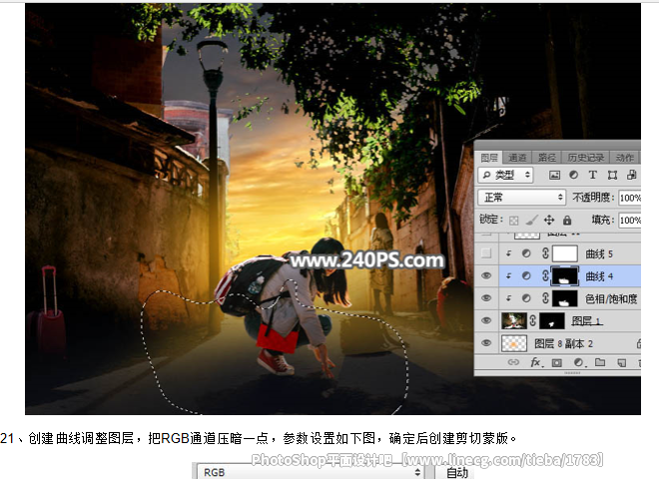
Task: Switch to the 动作 tab
Action: [x=624, y=158]
